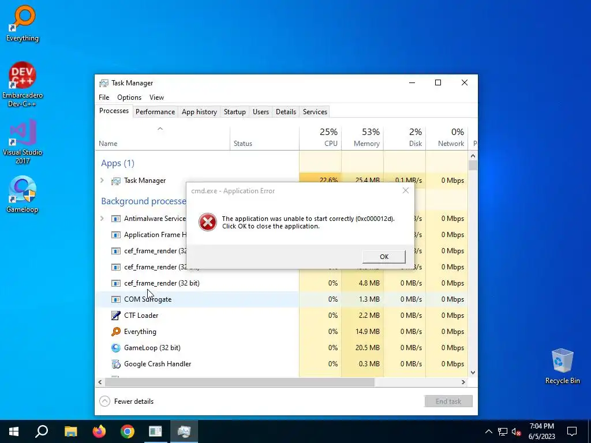This screenshot has height=443, width=591.
Task: Click OK in the Application Error dialog
Action: click(x=384, y=257)
